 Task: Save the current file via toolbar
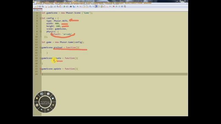coord(40,7)
